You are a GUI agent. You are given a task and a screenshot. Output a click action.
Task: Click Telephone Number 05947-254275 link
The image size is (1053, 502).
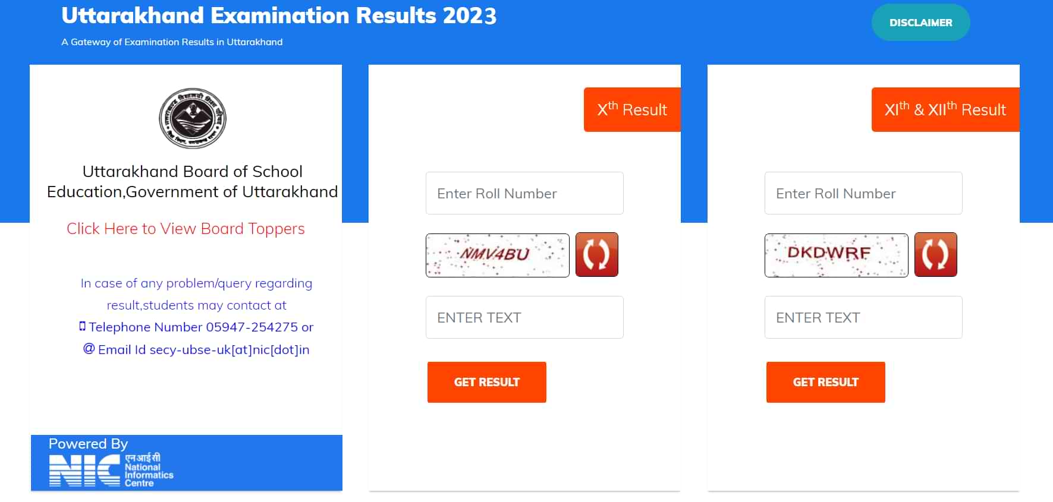201,327
